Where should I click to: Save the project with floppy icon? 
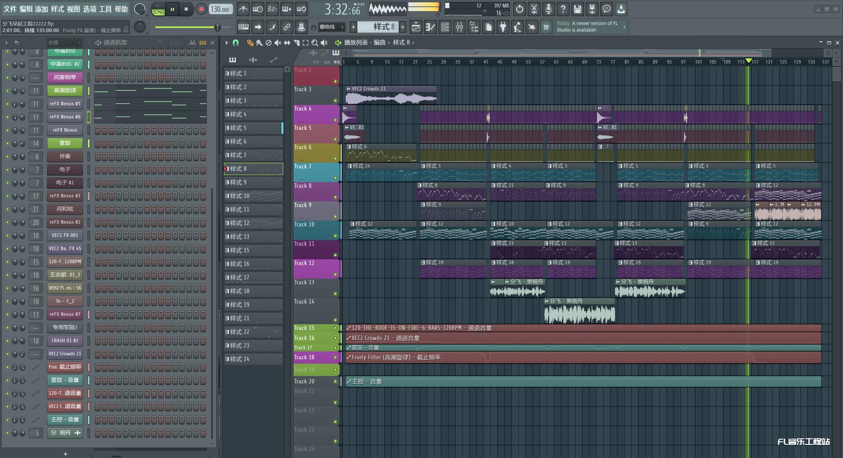click(x=578, y=9)
